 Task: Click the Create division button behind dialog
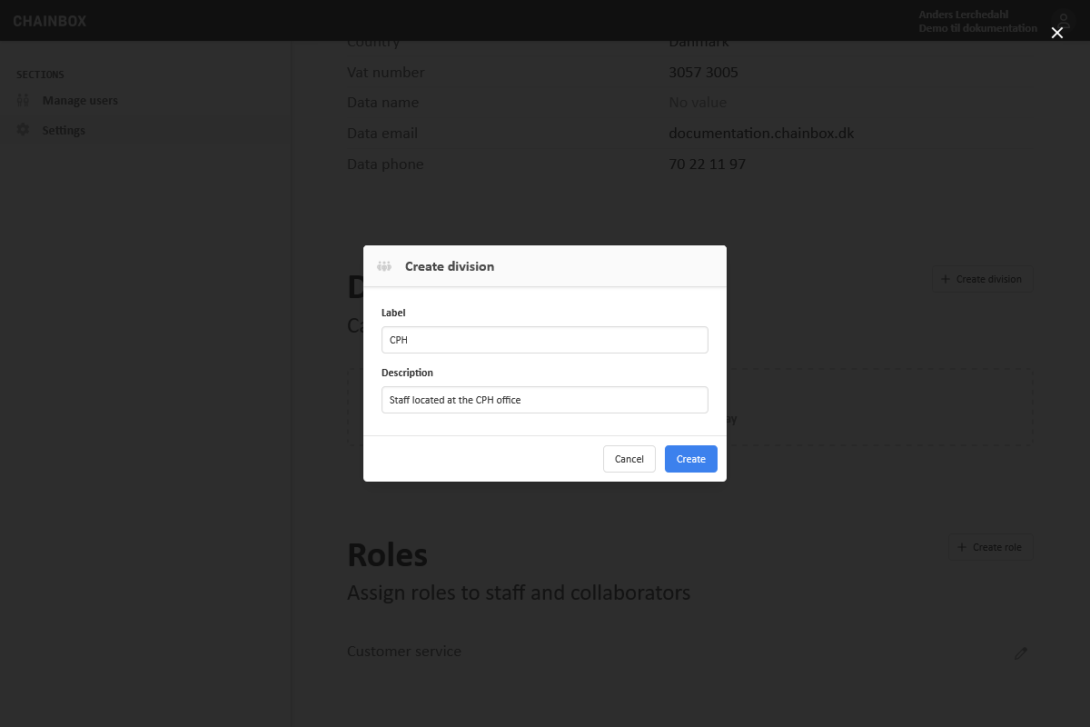pos(982,279)
